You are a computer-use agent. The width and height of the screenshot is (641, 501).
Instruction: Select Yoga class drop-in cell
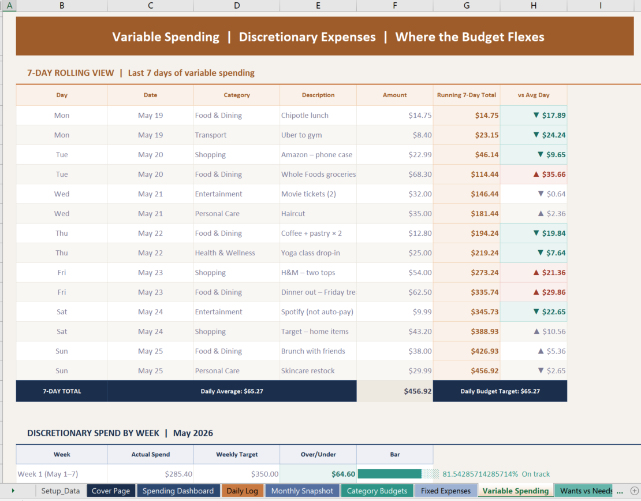pyautogui.click(x=318, y=253)
